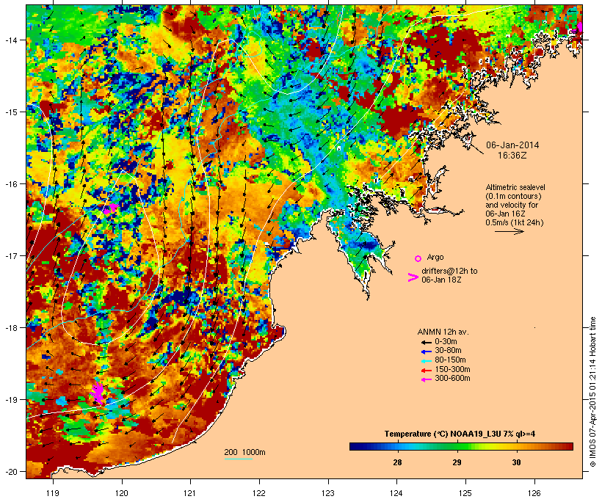Click the cyan 80-150m arrow legend symbol
The width and height of the screenshot is (602, 499).
pyautogui.click(x=426, y=361)
